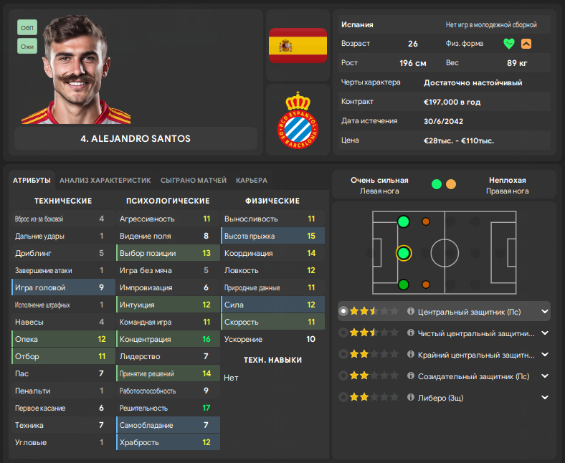
Task: Click the green left foot strength dot
Action: [437, 184]
